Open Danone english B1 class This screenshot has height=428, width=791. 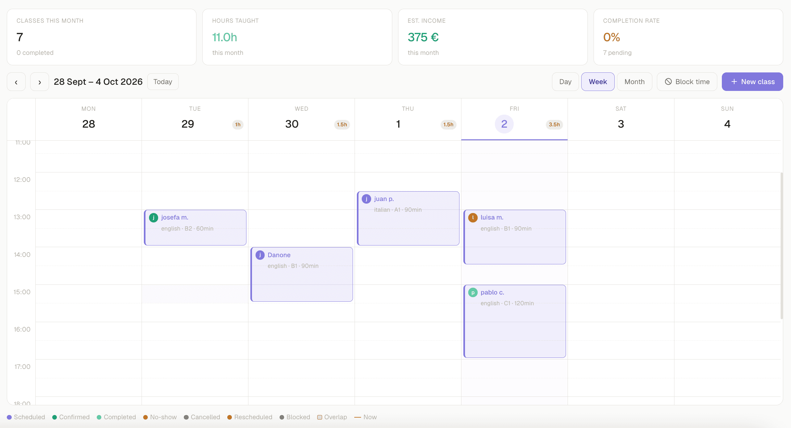pyautogui.click(x=302, y=274)
